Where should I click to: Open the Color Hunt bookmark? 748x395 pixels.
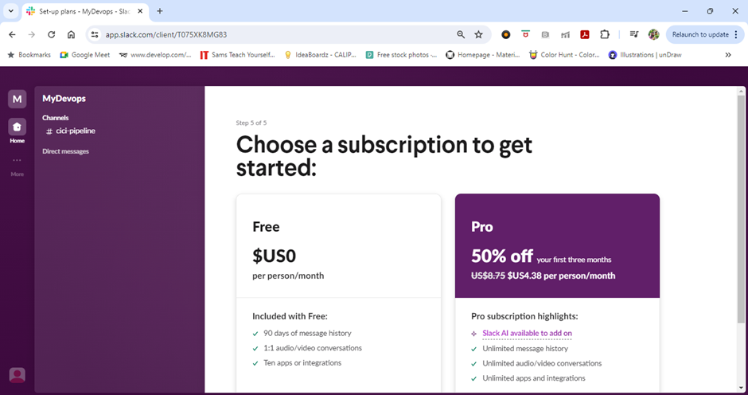click(x=564, y=55)
